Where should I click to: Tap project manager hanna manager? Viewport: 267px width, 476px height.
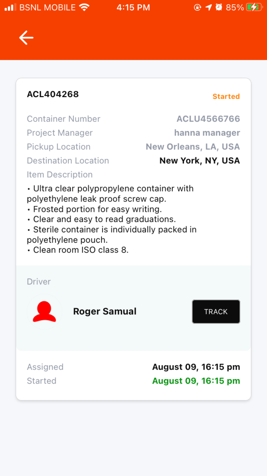207,133
